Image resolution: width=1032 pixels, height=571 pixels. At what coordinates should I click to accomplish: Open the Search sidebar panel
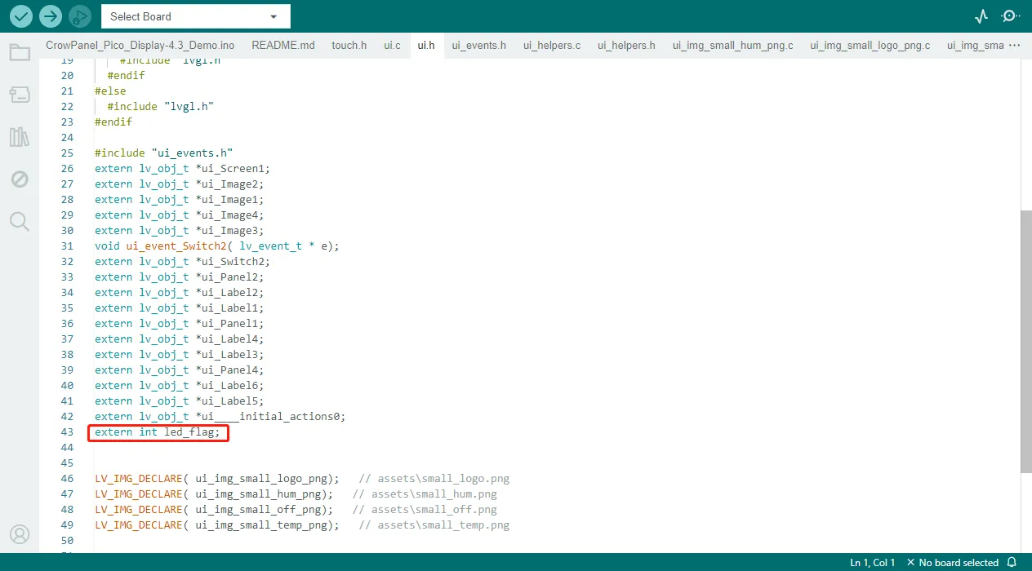click(20, 221)
